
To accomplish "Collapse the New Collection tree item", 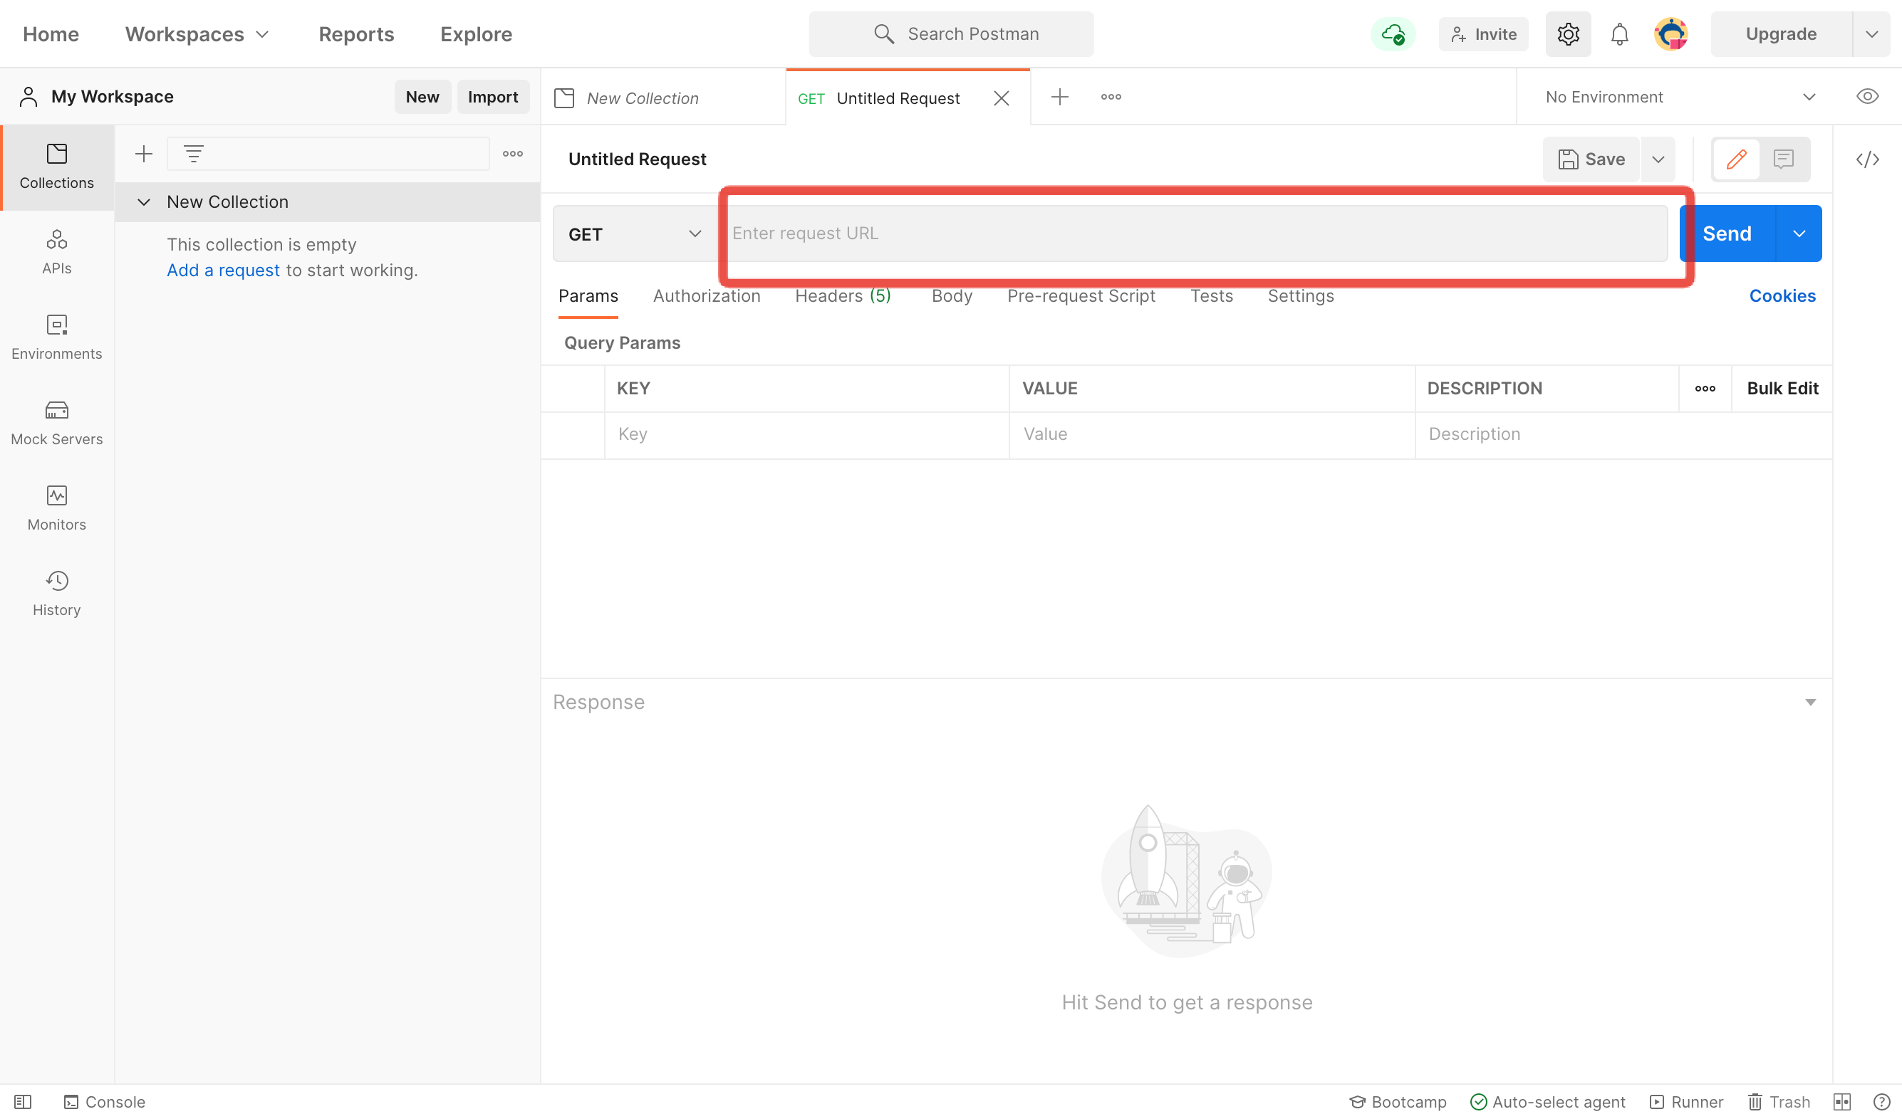I will click(143, 202).
